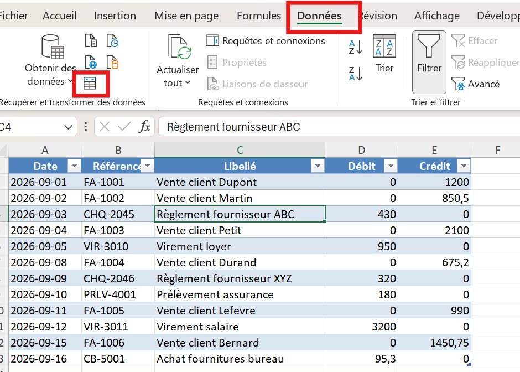Open the Date column filter dropdown
The height and width of the screenshot is (372, 520).
point(74,166)
